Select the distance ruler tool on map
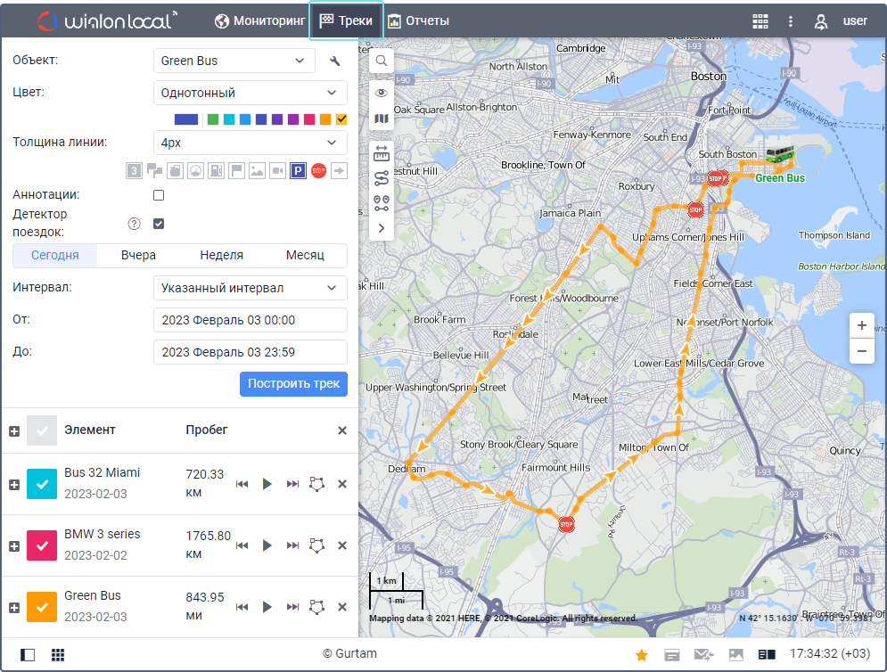 pos(381,153)
